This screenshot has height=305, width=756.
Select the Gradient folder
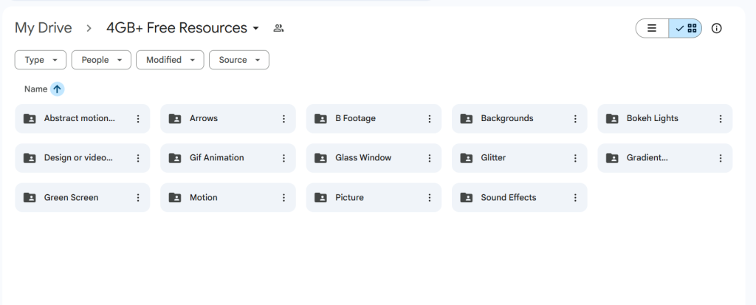[665, 158]
